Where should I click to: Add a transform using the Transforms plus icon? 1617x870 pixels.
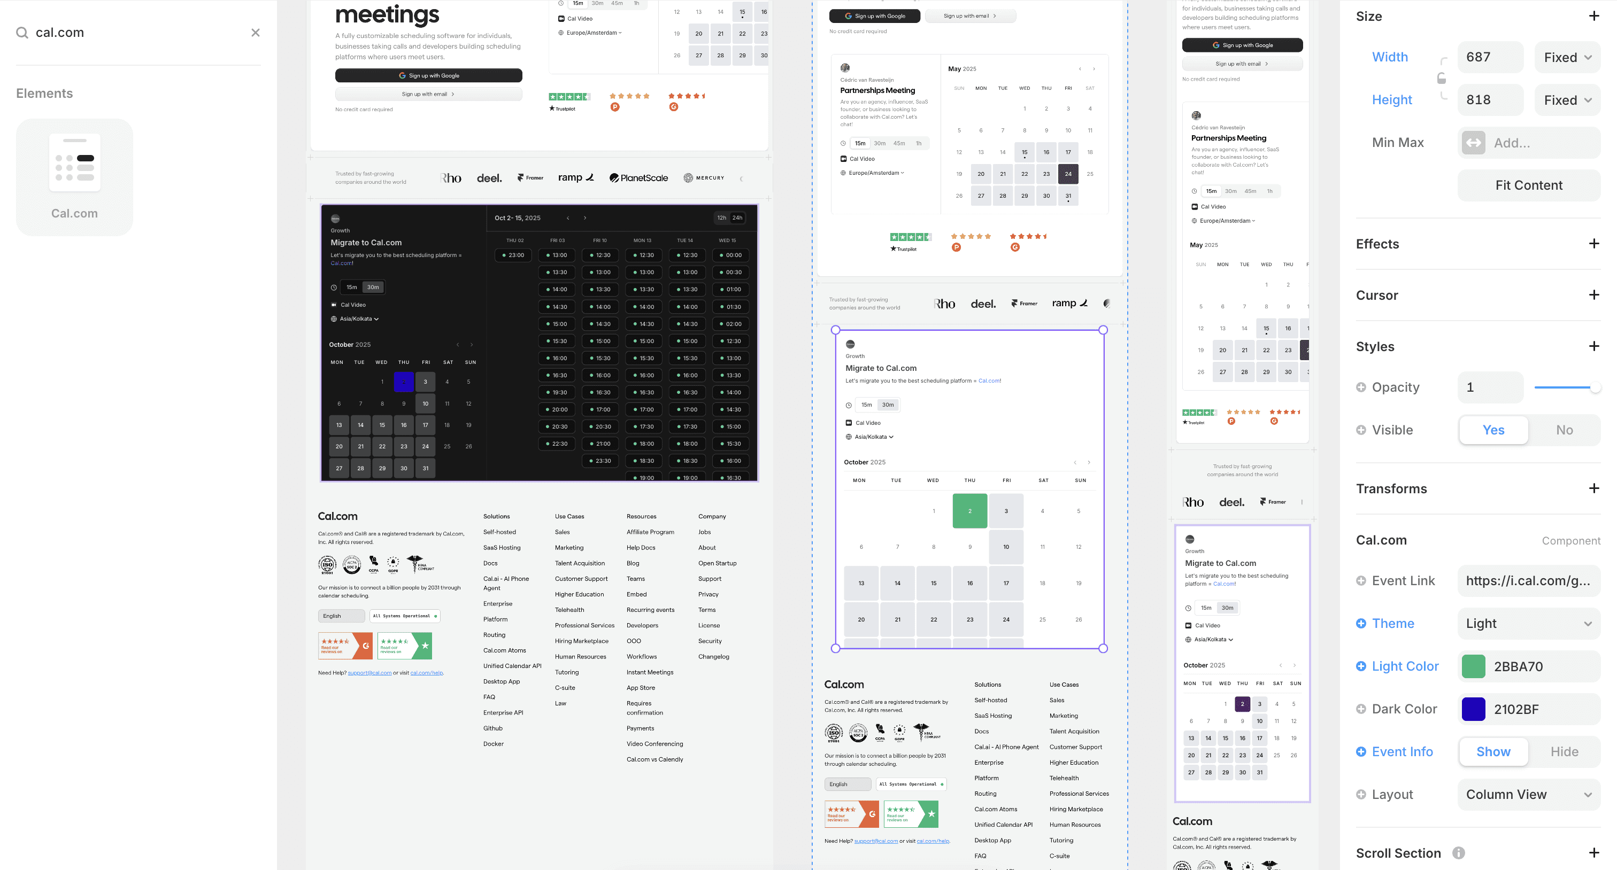[1594, 488]
